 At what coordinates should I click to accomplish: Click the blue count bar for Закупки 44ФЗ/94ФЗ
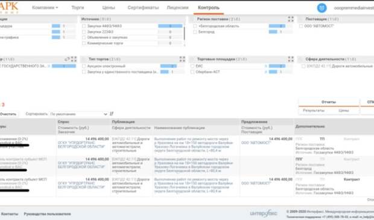click(170, 26)
